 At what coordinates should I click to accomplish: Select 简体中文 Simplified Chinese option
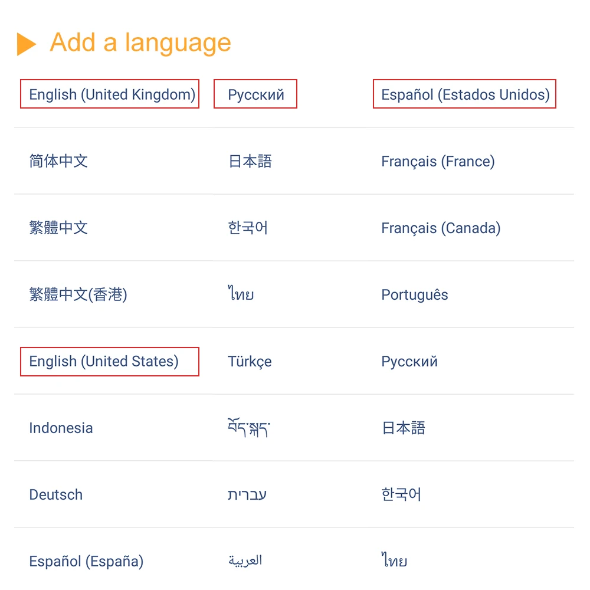coord(58,161)
